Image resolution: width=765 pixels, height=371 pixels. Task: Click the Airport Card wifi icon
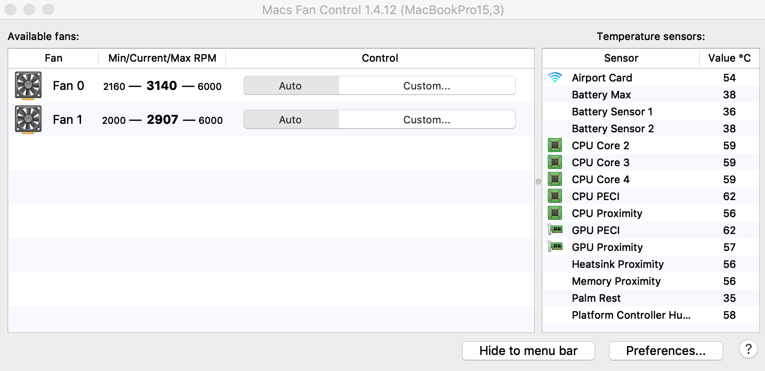click(x=555, y=78)
